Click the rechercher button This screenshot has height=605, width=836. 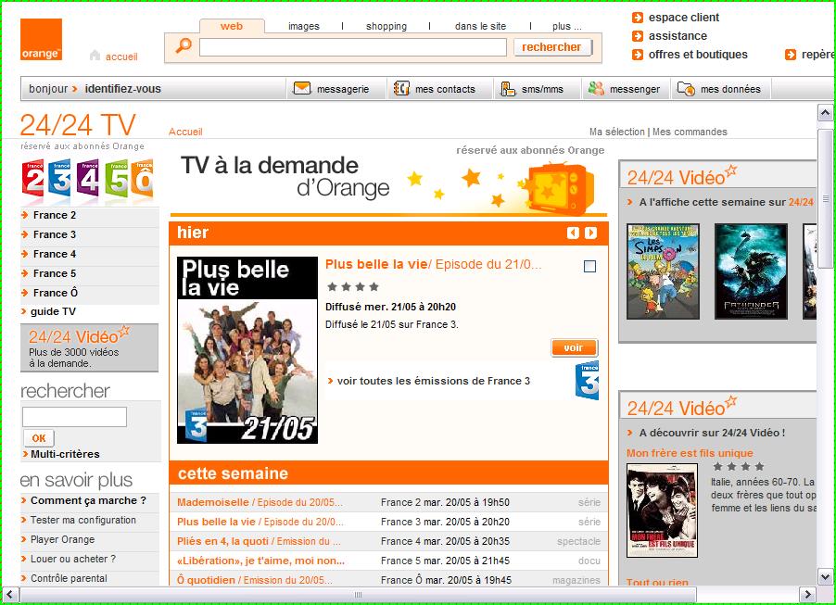(x=551, y=47)
